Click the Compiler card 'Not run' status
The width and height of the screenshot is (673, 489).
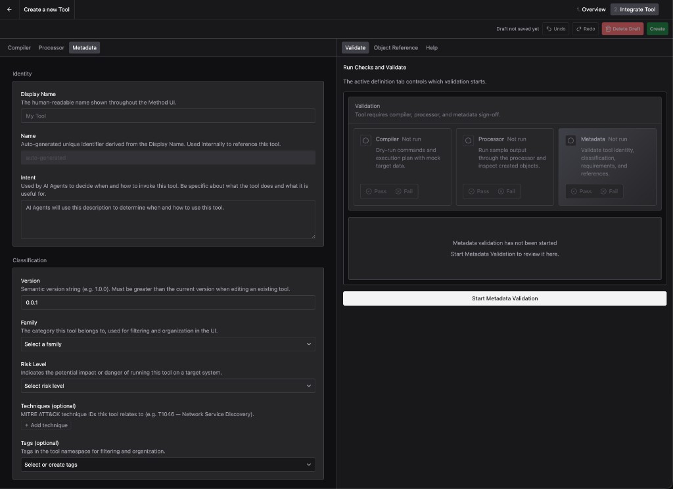(x=411, y=139)
